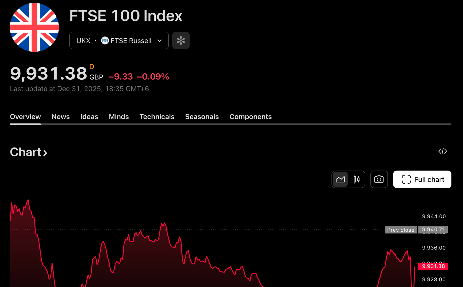Toggle chart style from line to candles
Image resolution: width=463 pixels, height=287 pixels.
356,179
